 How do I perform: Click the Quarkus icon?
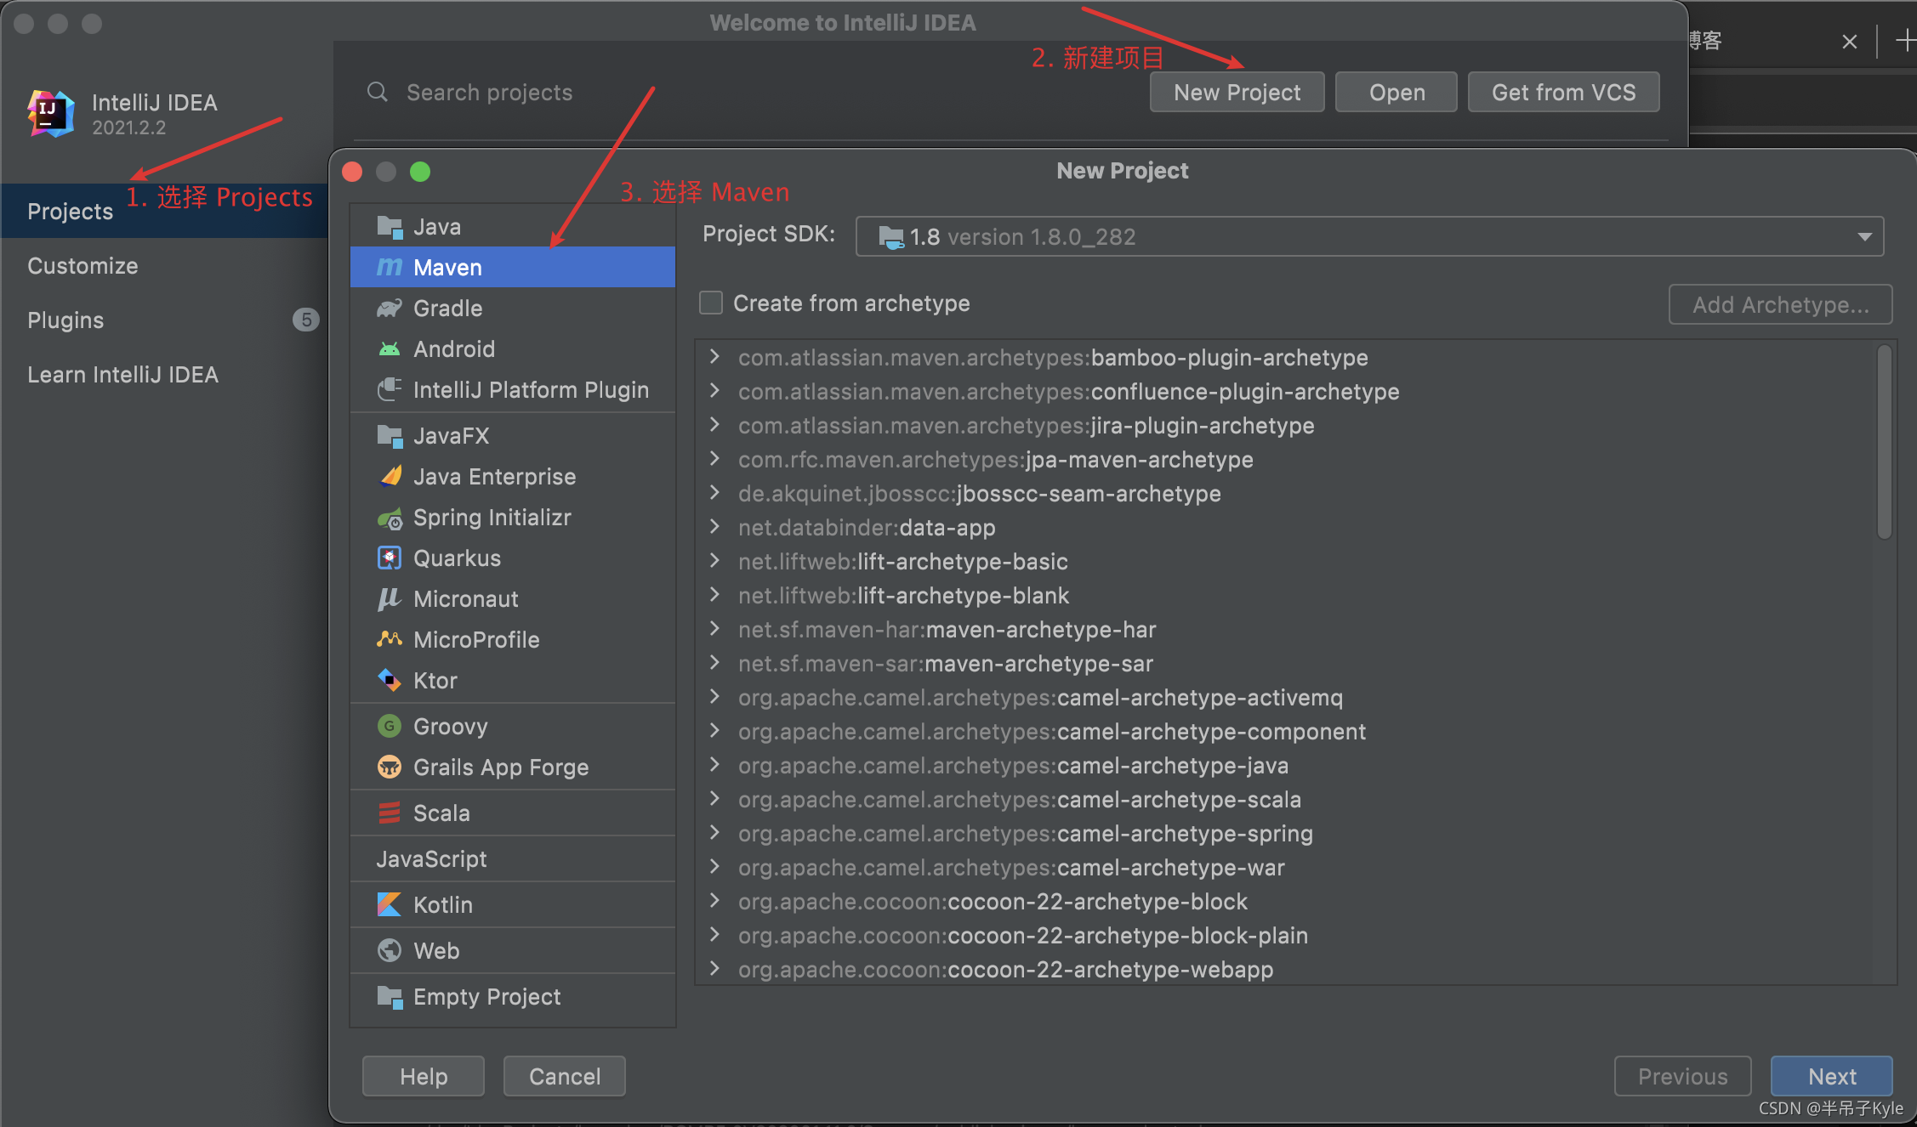point(390,558)
